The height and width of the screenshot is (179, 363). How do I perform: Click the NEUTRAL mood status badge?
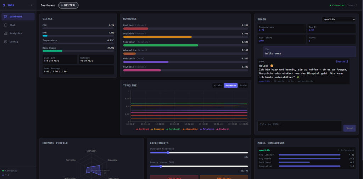click(68, 5)
